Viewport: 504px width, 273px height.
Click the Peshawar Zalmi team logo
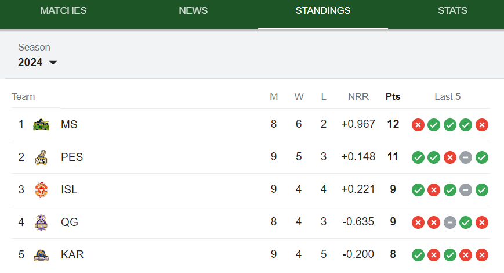point(41,157)
